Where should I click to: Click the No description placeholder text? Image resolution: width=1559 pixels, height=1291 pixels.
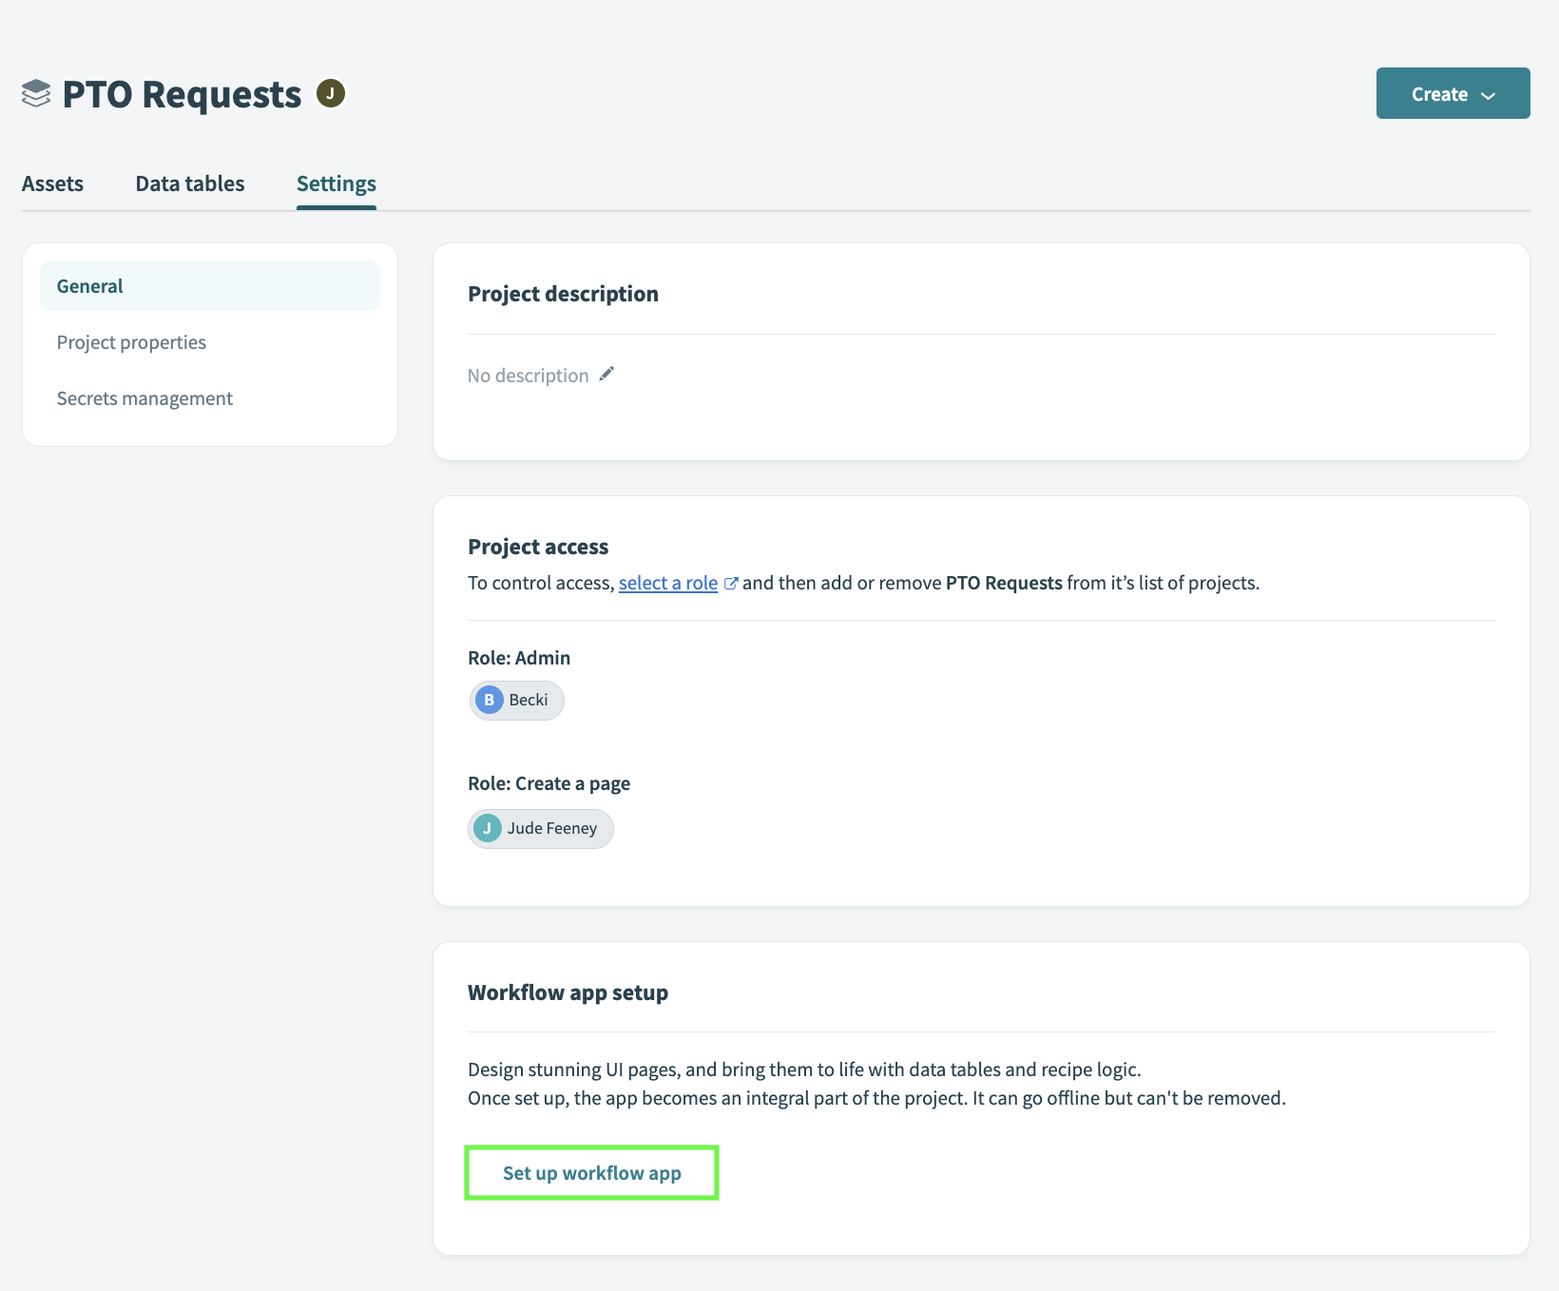(529, 375)
